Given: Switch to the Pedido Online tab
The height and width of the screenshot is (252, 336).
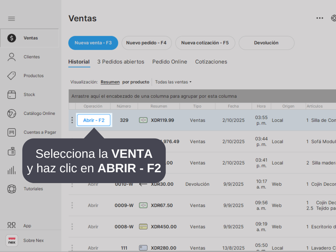Looking at the screenshot, I should pyautogui.click(x=170, y=62).
